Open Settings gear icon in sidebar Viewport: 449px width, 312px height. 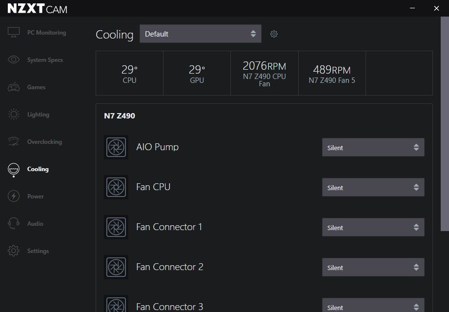tap(14, 251)
